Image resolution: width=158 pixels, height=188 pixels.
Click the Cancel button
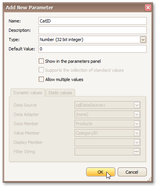click(x=132, y=172)
